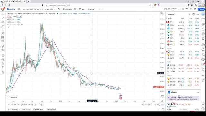This screenshot has height=116, width=206.
Task: Set range to YTD
Action: (25, 105)
